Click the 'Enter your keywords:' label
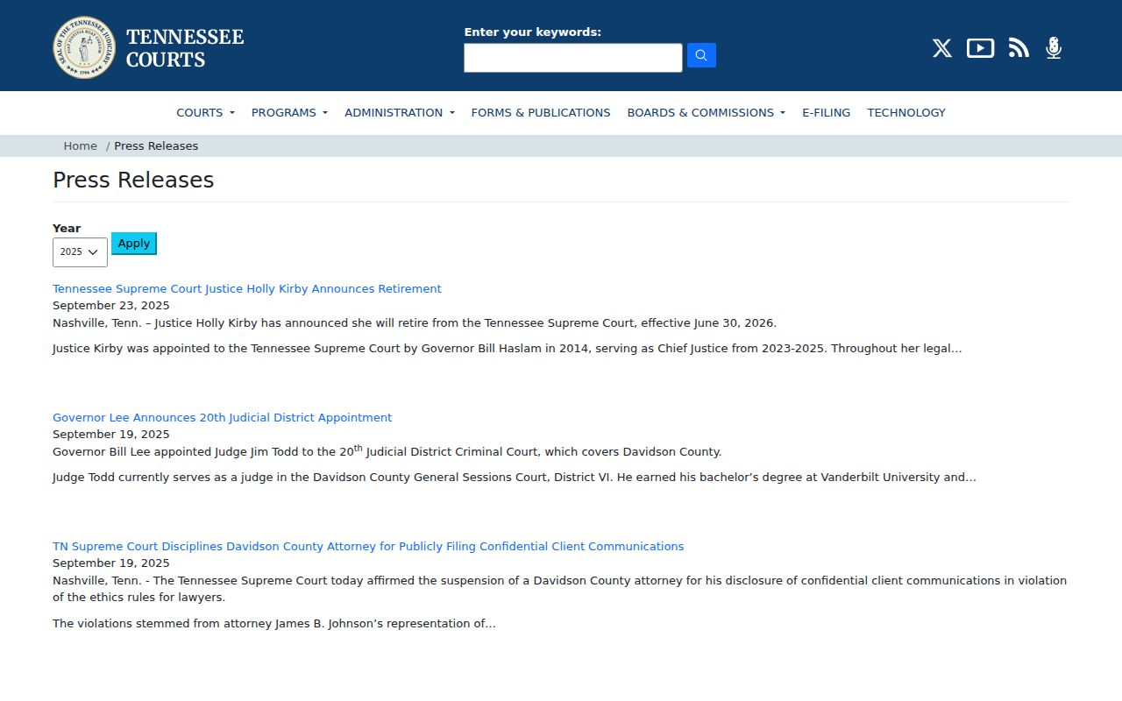This screenshot has width=1122, height=701. (533, 32)
